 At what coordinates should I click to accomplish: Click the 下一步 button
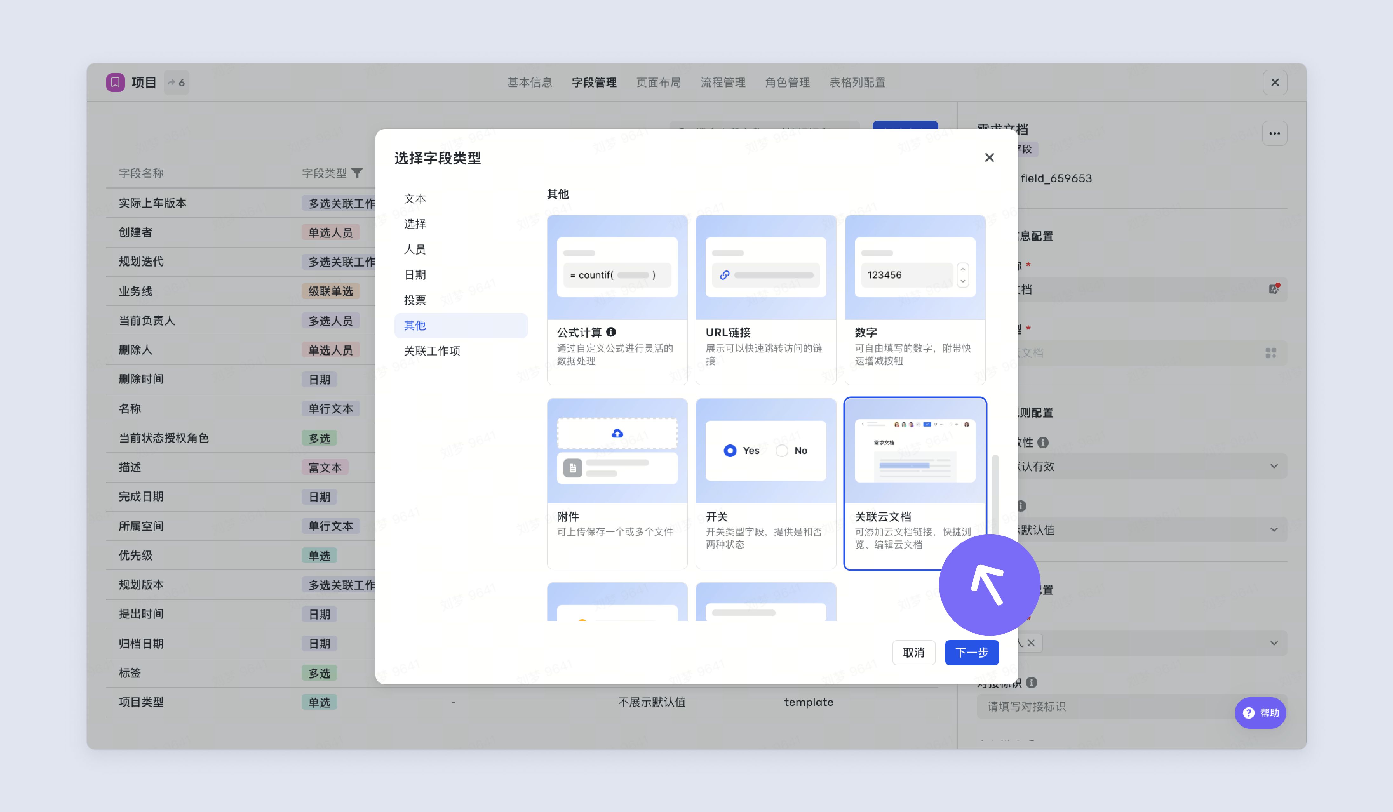point(972,652)
